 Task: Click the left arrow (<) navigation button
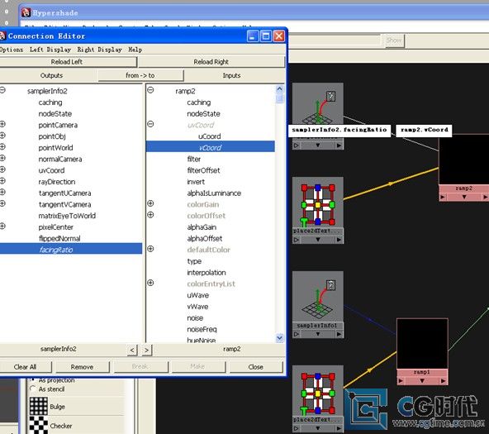(132, 350)
